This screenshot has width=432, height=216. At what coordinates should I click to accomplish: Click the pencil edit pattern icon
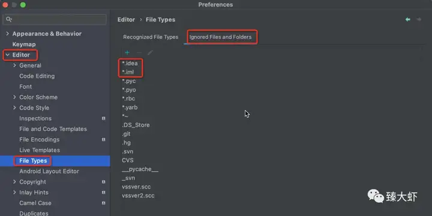coord(150,53)
